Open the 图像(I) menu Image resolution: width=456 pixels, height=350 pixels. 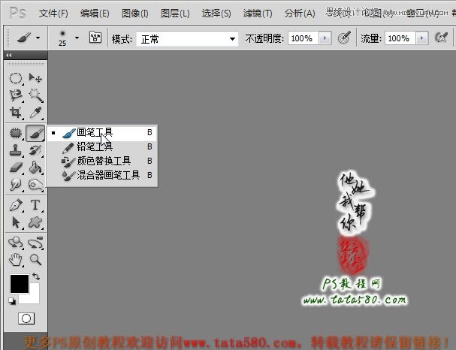134,14
